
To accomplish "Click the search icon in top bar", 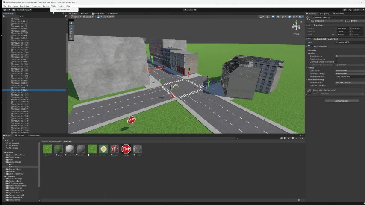I will tap(350, 10).
